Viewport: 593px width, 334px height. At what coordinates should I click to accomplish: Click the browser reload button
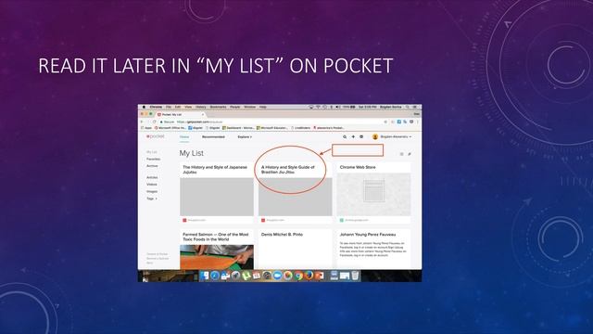(155, 122)
